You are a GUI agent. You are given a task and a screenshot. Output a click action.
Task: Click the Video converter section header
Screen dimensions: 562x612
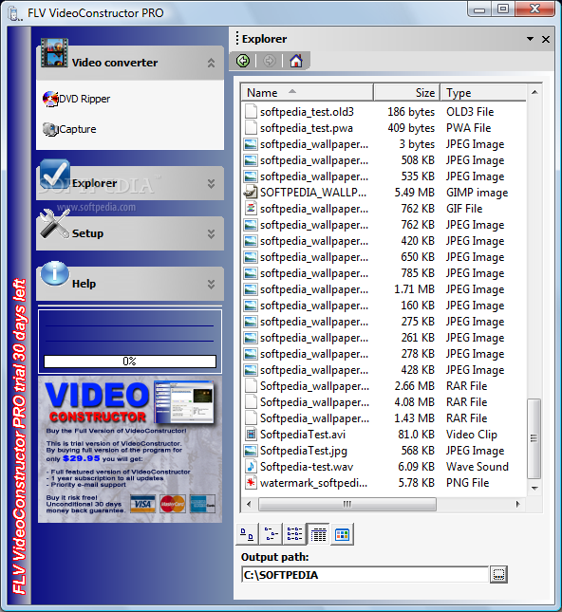130,63
